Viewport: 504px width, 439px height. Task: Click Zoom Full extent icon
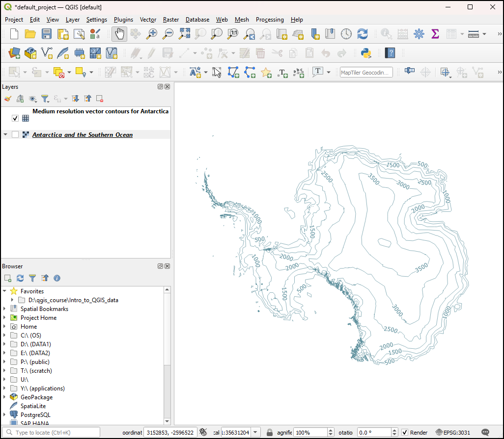click(x=184, y=34)
